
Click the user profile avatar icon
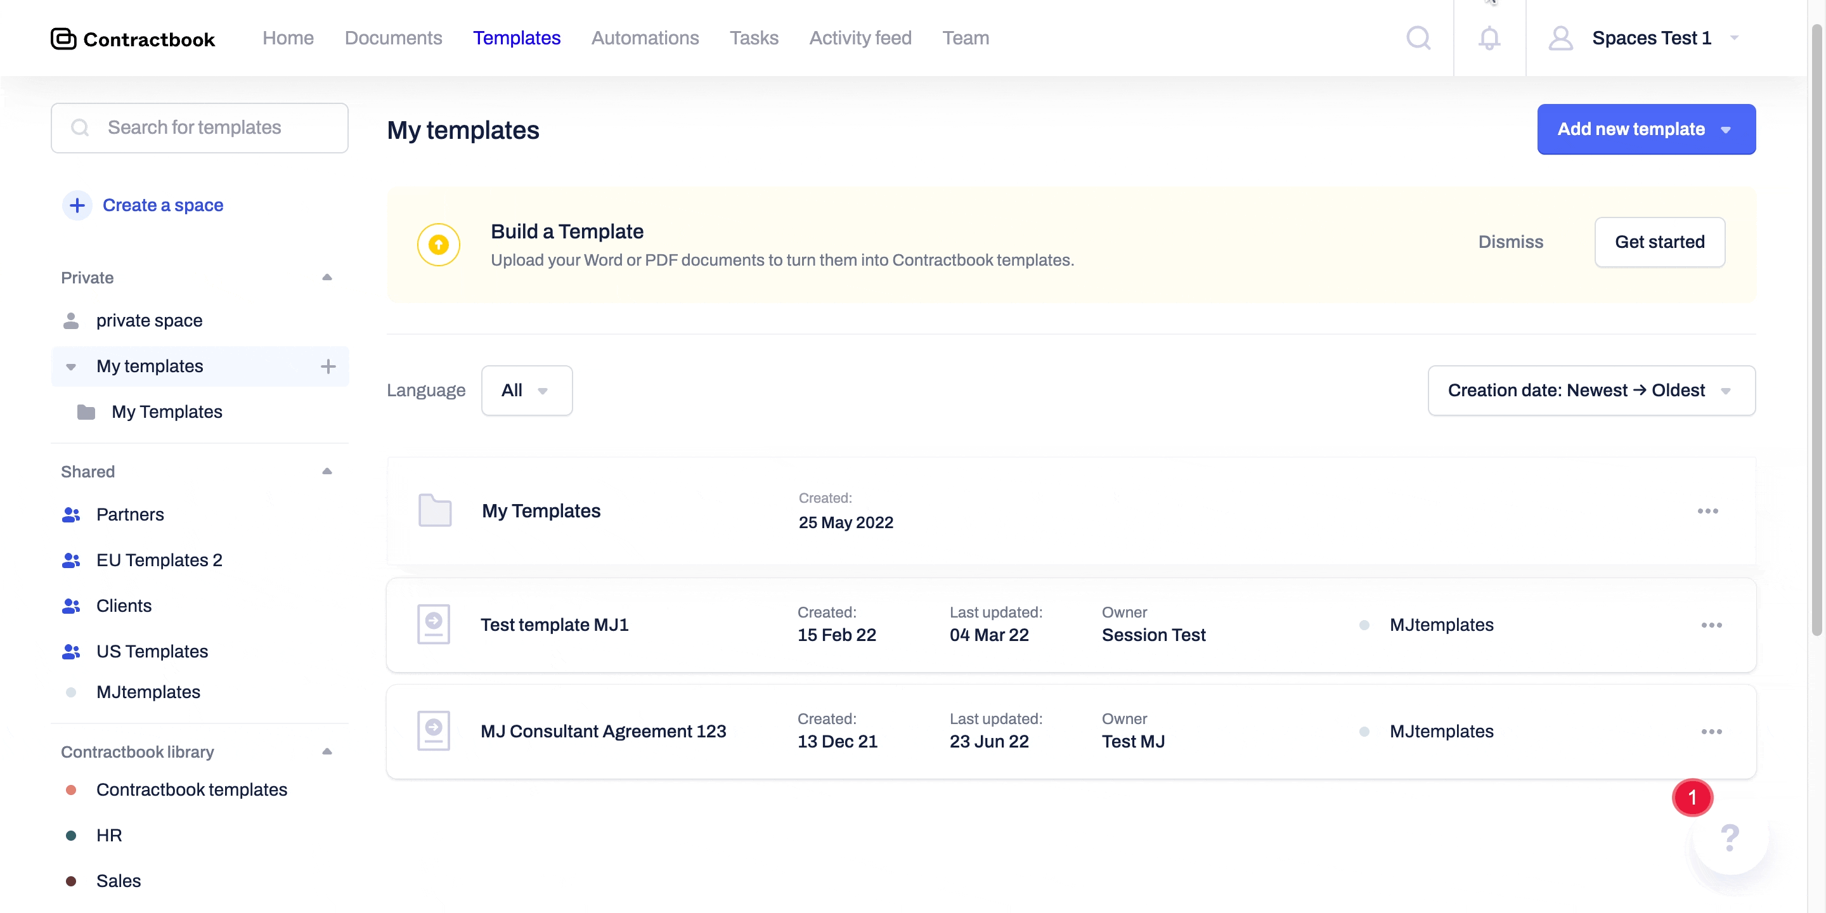1560,37
